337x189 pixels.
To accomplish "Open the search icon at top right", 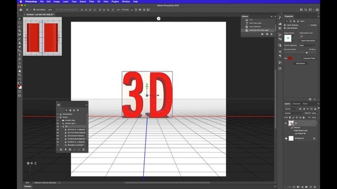I will point(305,9).
